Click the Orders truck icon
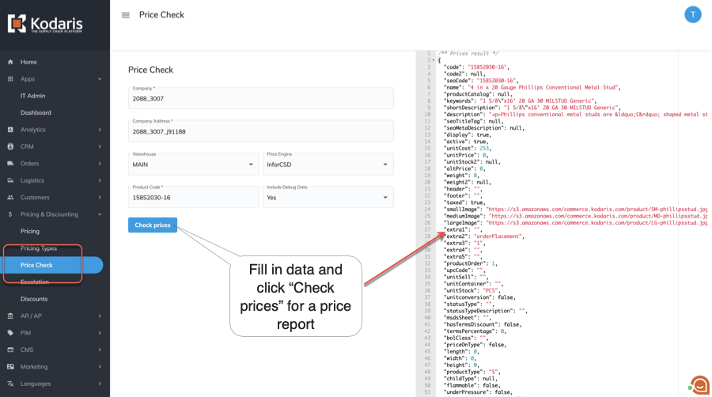 [10, 164]
